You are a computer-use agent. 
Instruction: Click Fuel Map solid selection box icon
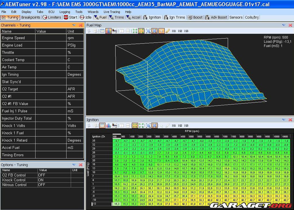(154, 31)
